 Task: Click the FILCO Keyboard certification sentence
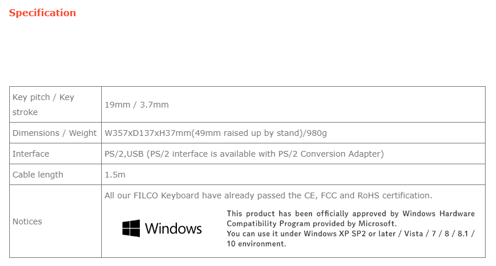(x=268, y=195)
